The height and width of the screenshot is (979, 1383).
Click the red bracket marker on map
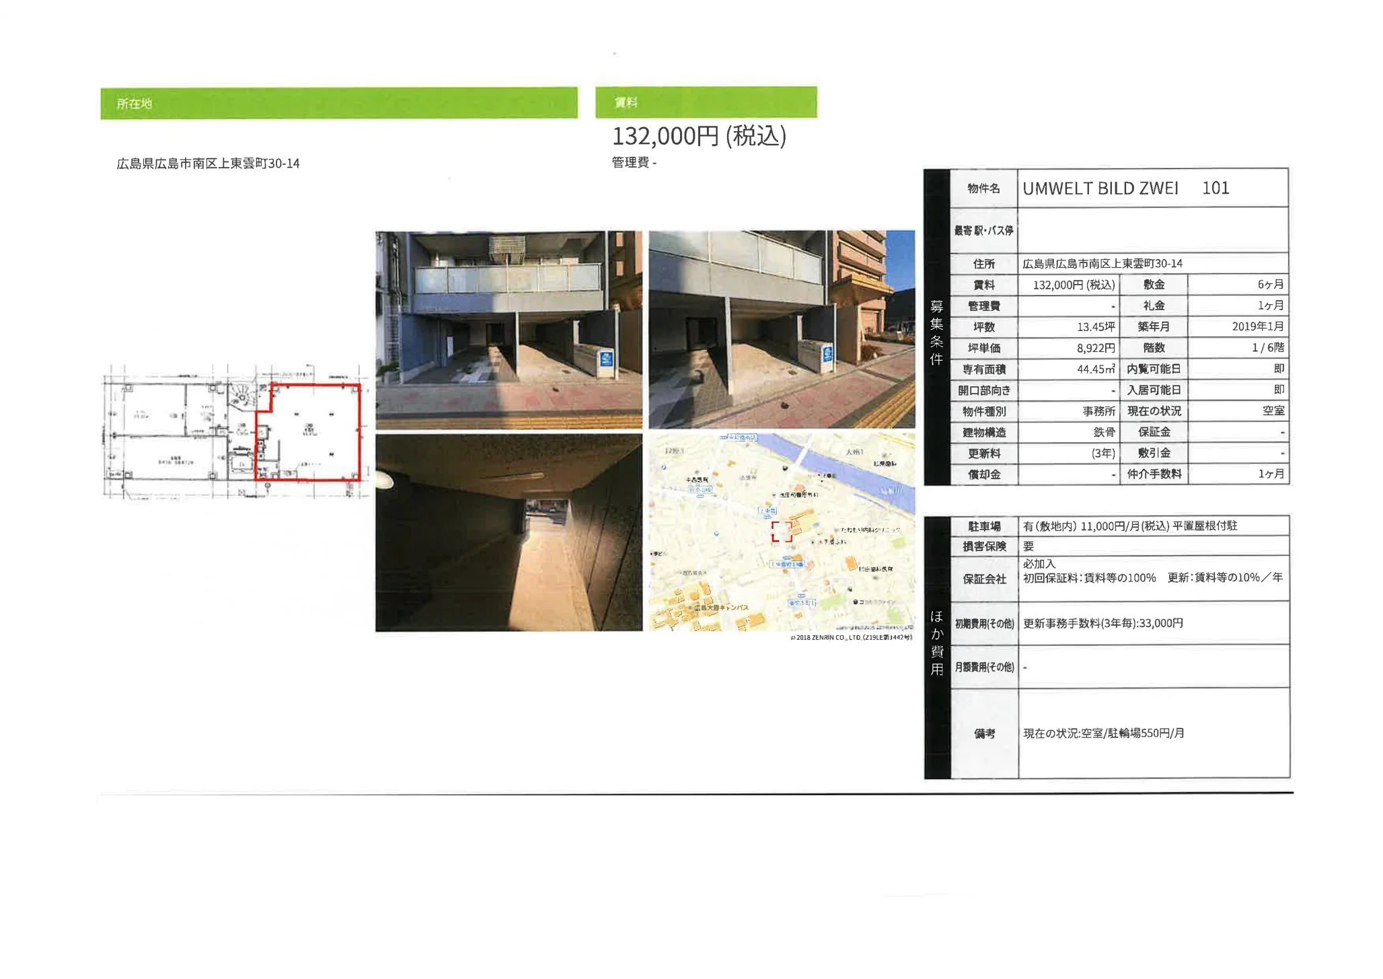pyautogui.click(x=781, y=532)
